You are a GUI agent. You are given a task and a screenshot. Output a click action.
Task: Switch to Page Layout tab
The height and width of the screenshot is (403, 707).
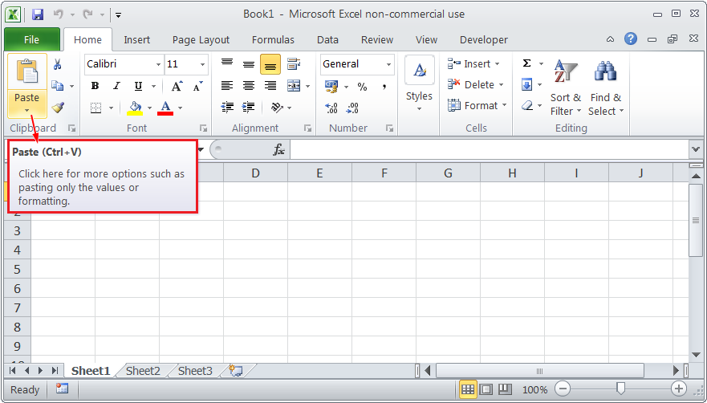[201, 39]
